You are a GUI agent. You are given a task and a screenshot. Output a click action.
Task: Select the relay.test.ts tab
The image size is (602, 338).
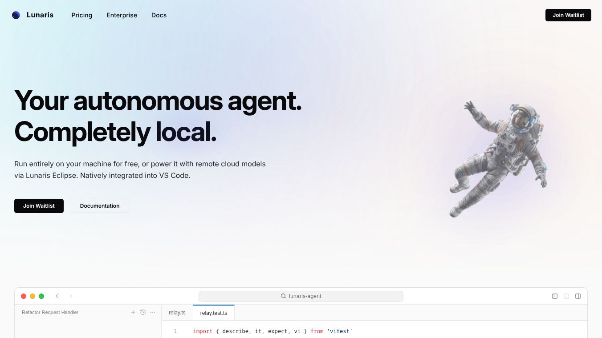pyautogui.click(x=214, y=313)
